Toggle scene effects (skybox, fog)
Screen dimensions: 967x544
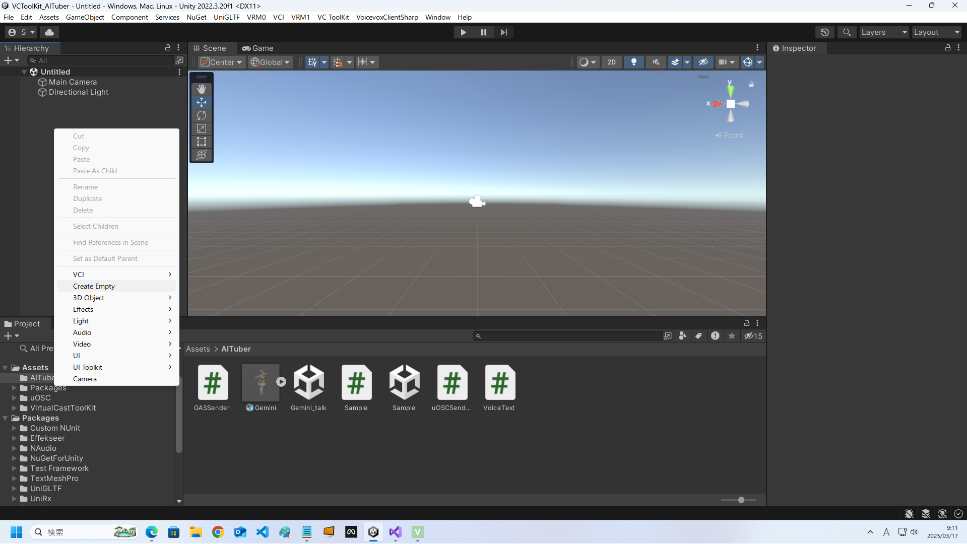tap(675, 62)
